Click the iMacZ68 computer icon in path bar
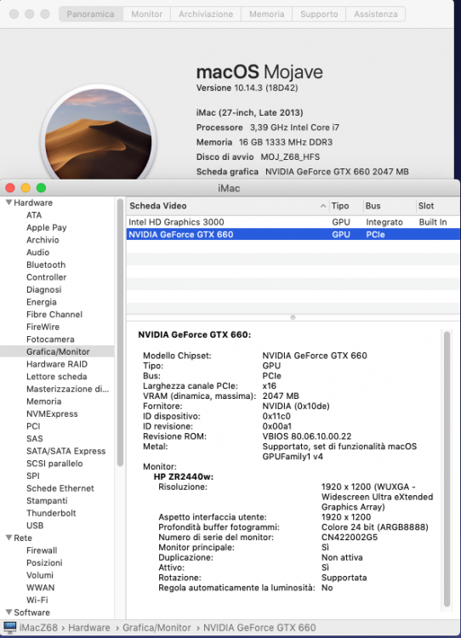Image resolution: width=461 pixels, height=638 pixels. click(x=9, y=628)
